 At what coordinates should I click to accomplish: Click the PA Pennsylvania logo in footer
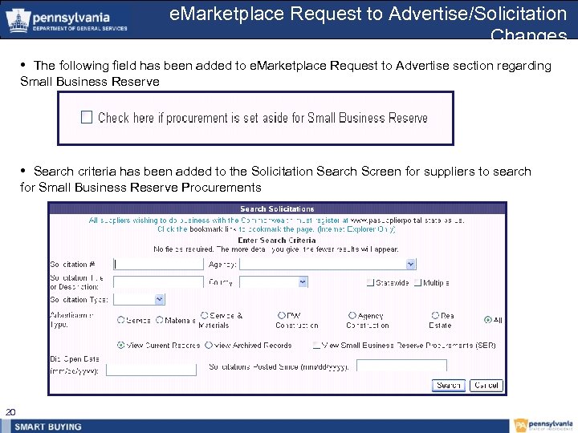pos(543,425)
